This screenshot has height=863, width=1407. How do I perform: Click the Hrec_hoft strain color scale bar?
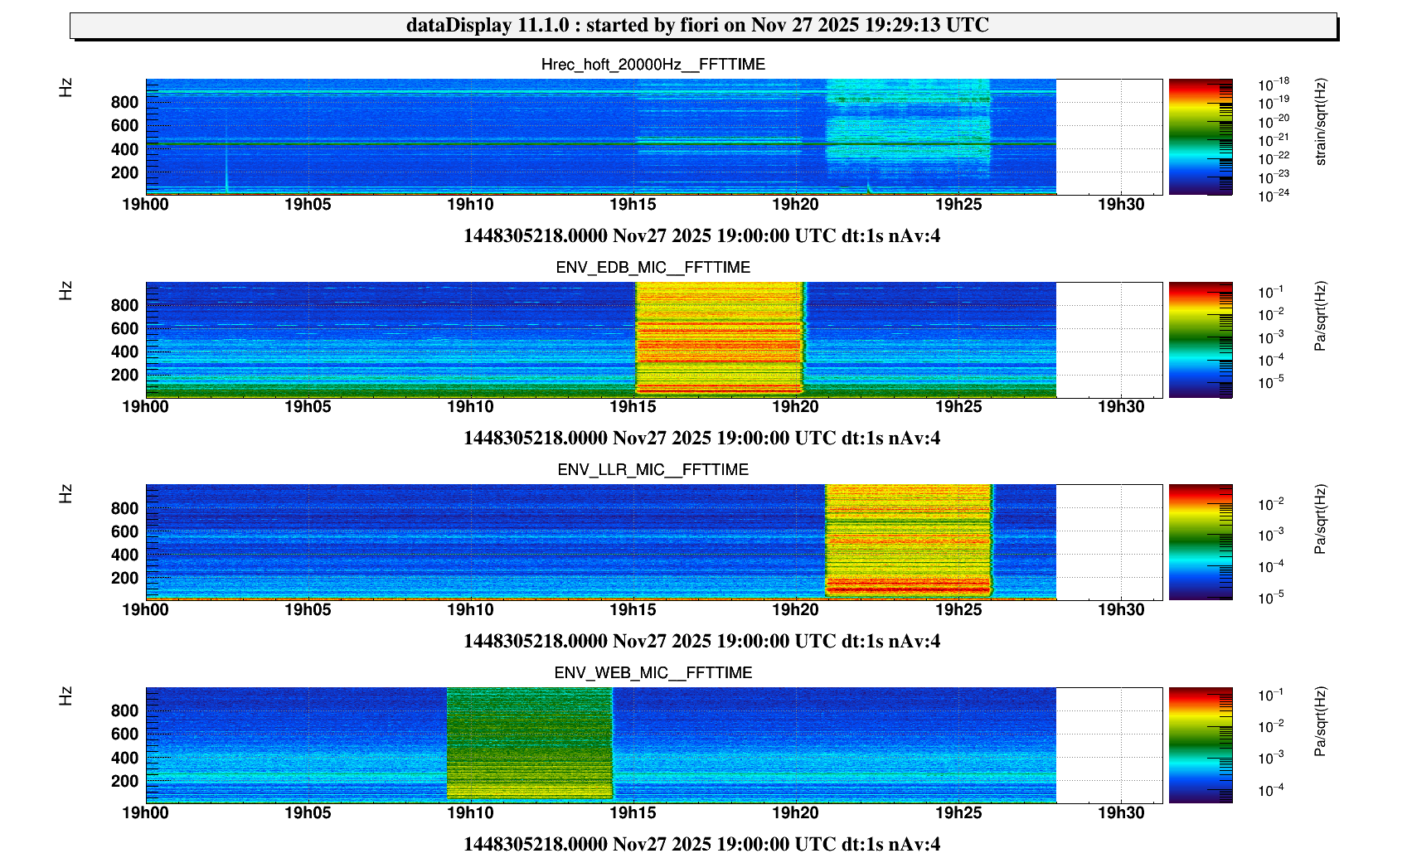[x=1200, y=137]
